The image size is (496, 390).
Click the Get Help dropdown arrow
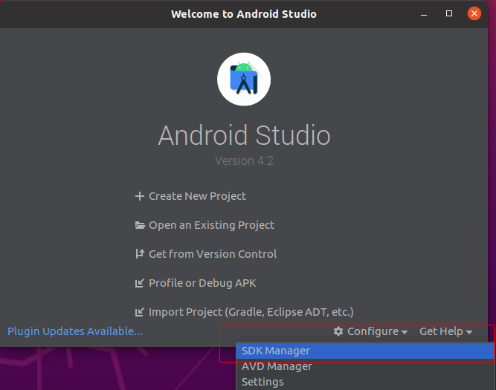click(469, 332)
